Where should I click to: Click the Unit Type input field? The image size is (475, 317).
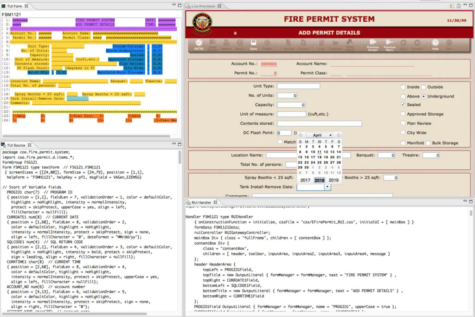point(298,86)
